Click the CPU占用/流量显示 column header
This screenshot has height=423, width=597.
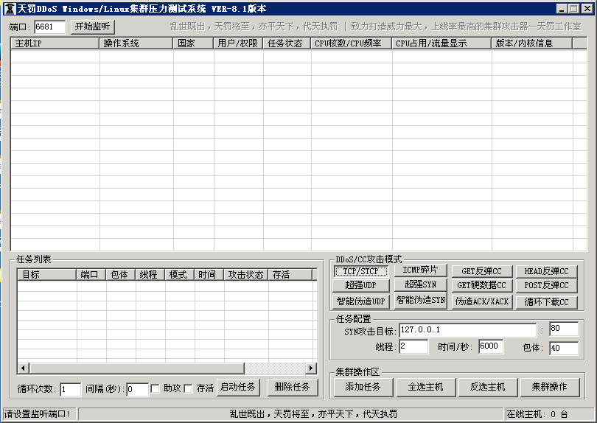(441, 43)
